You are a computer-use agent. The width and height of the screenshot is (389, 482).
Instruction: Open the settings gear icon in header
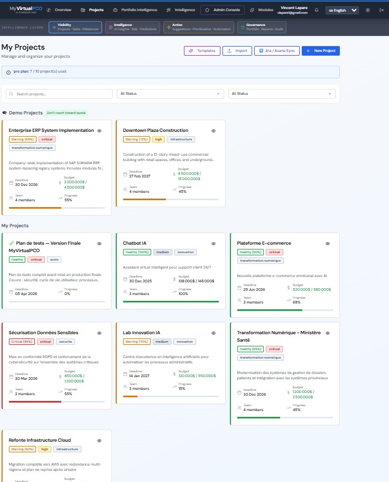click(367, 10)
